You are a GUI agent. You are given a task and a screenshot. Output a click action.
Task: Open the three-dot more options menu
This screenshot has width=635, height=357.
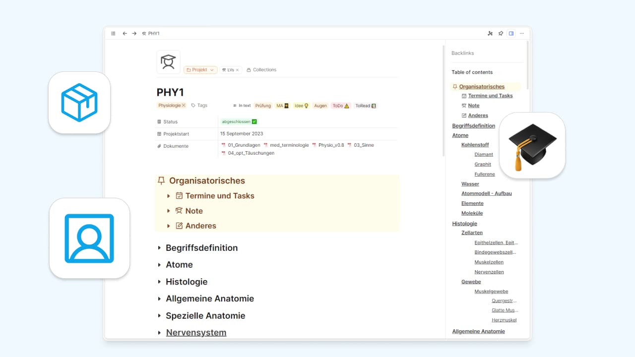(x=521, y=34)
